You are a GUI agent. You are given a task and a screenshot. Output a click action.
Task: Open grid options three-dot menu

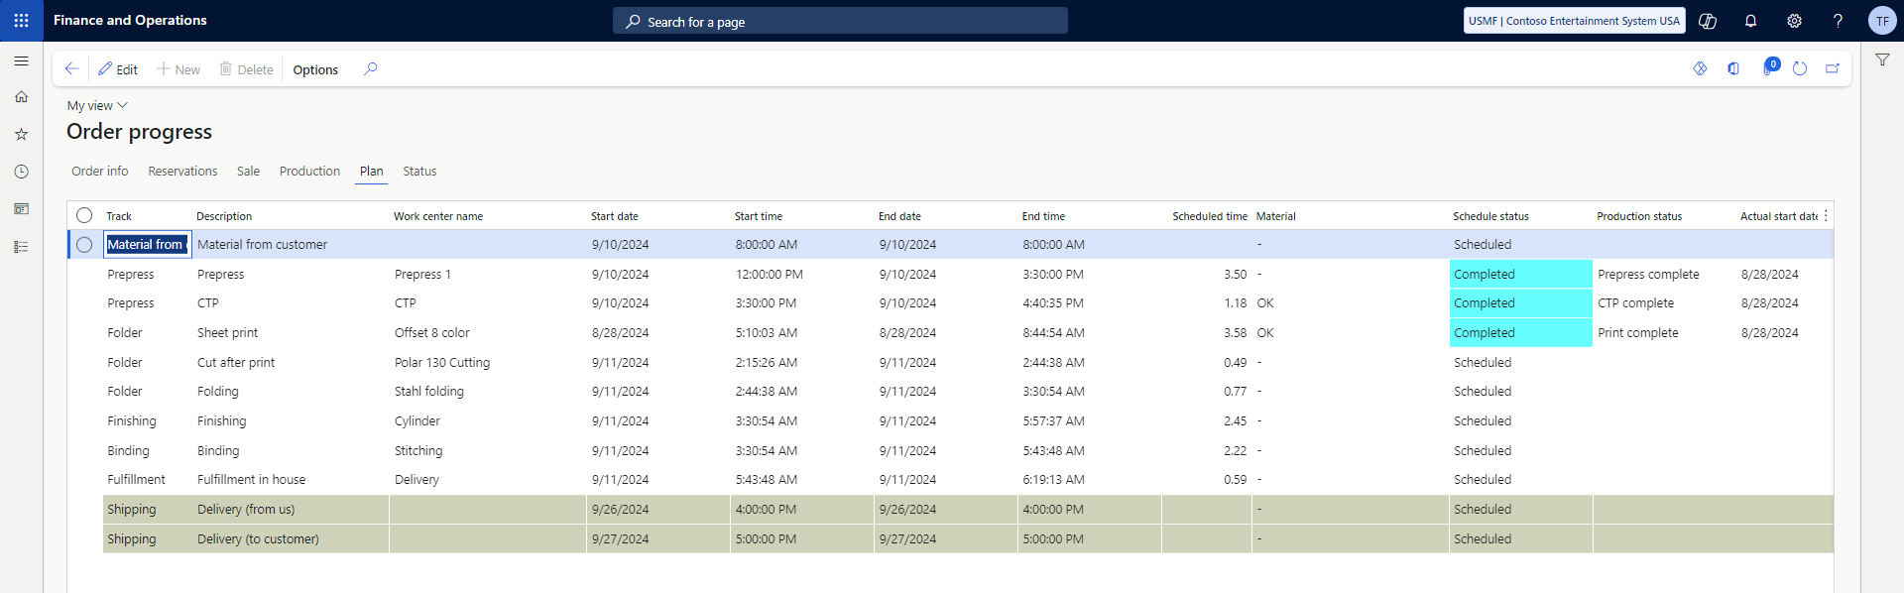[1826, 215]
